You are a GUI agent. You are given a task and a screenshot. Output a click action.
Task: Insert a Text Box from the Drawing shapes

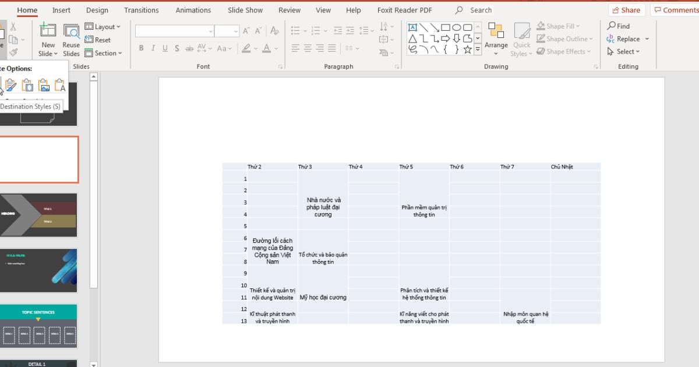point(413,27)
